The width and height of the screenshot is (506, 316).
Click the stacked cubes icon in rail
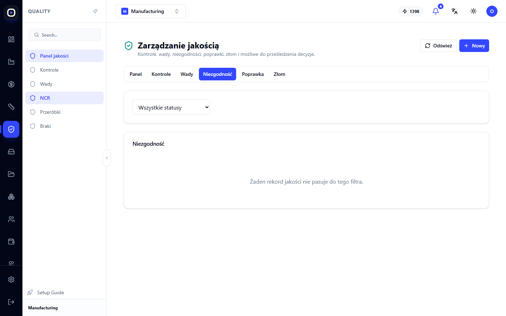(11, 197)
